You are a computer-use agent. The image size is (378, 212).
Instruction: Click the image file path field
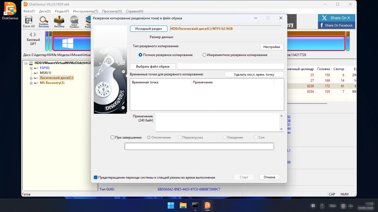(x=231, y=67)
